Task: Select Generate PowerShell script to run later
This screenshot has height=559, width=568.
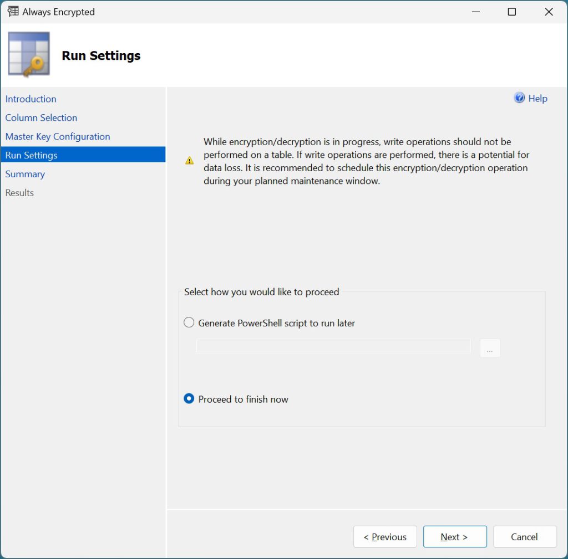Action: 189,323
